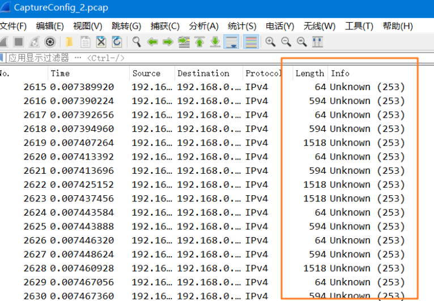Open the 无线(W) menu

click(x=320, y=26)
